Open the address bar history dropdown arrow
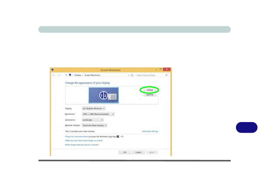This screenshot has width=269, height=189. (x=129, y=75)
